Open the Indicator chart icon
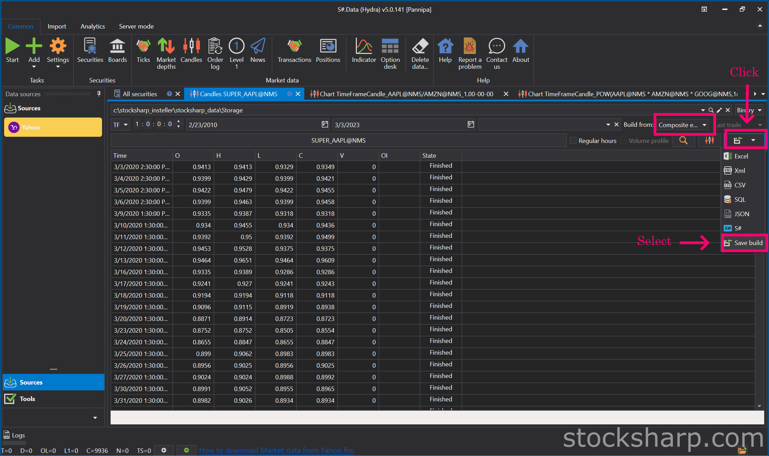 (364, 46)
